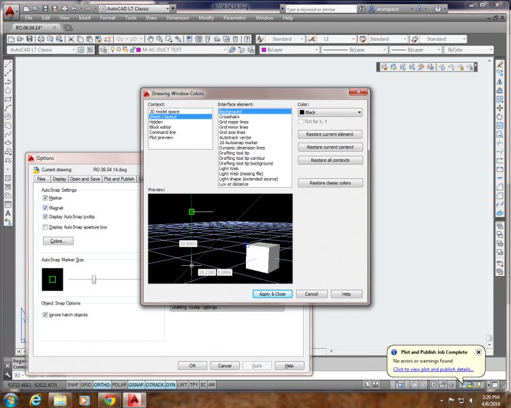The height and width of the screenshot is (408, 511).
Task: Uncheck the Magnet checkbox
Action: 46,207
